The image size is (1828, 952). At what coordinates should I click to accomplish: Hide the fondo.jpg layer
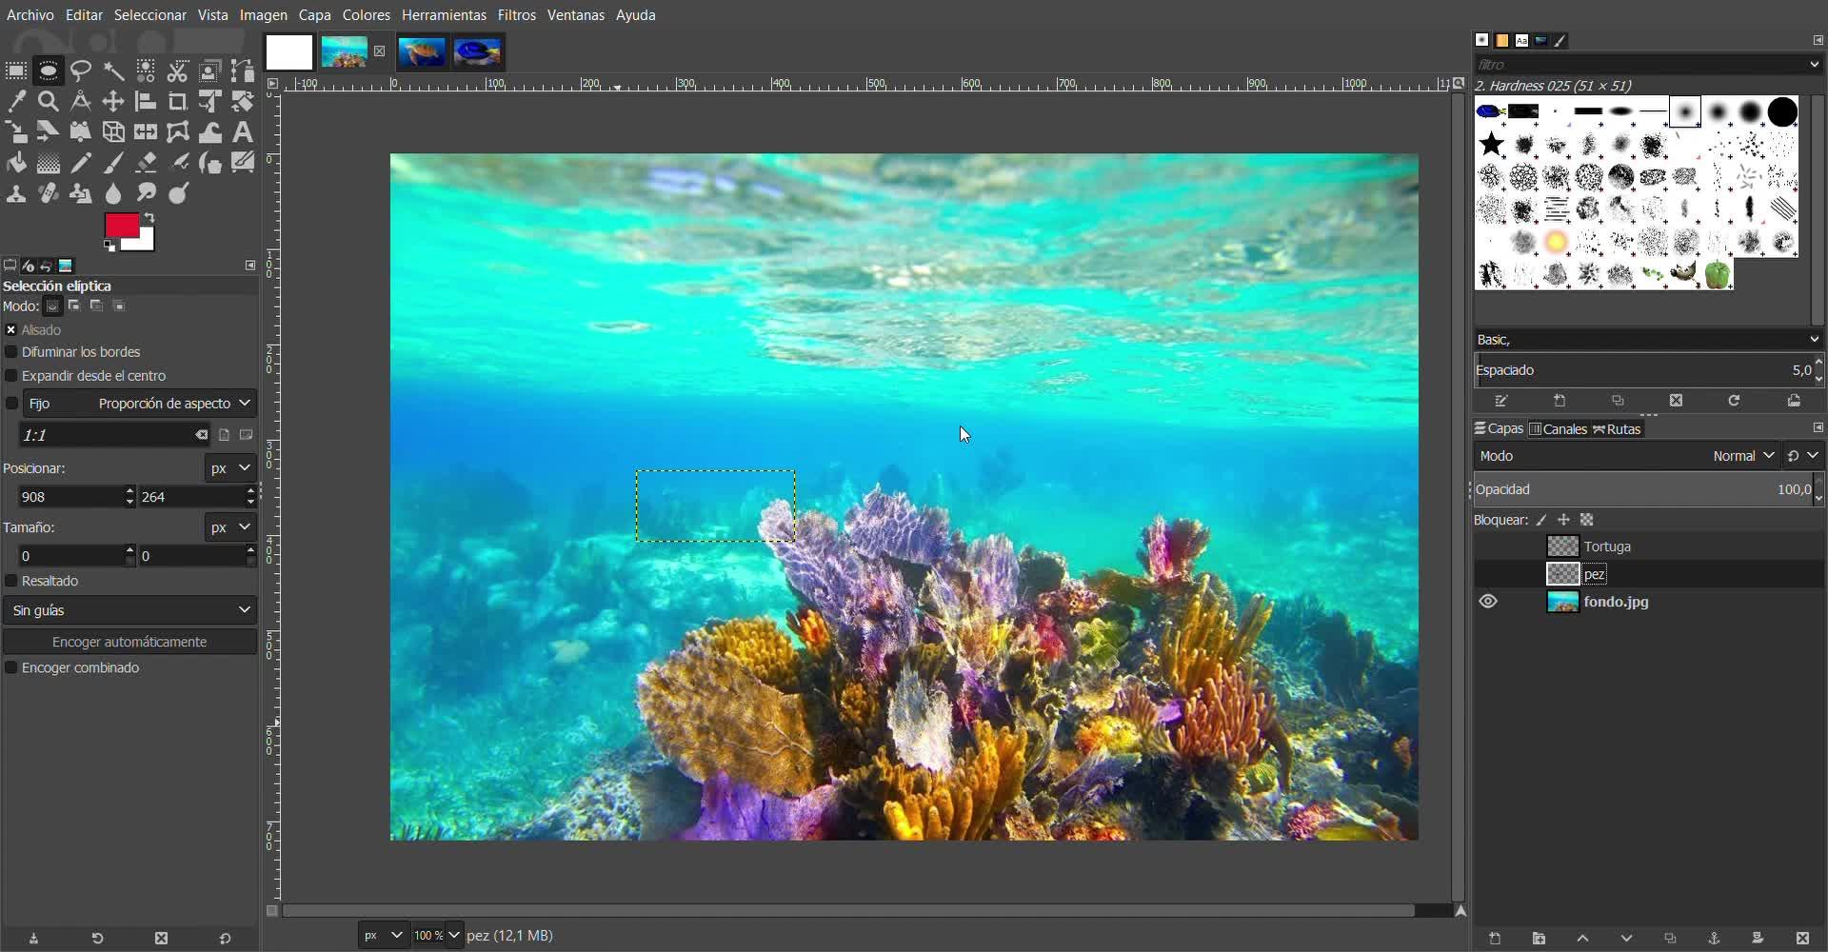click(1488, 602)
